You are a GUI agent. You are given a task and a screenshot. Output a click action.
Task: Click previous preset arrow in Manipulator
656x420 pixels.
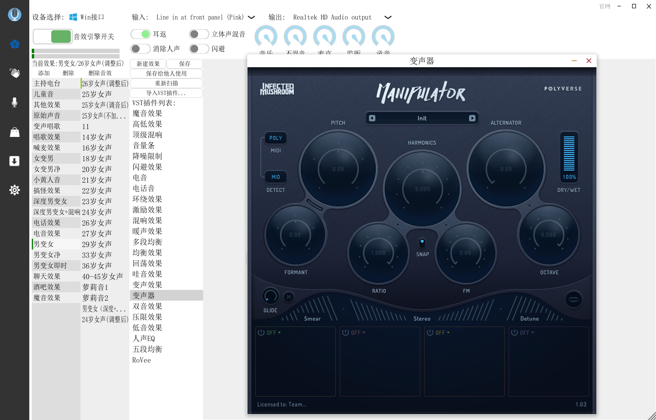[372, 118]
